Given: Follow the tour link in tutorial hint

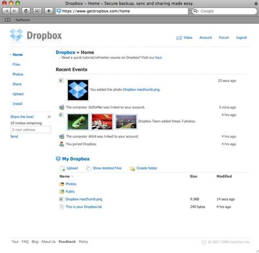Looking at the screenshot, I should [158, 57].
